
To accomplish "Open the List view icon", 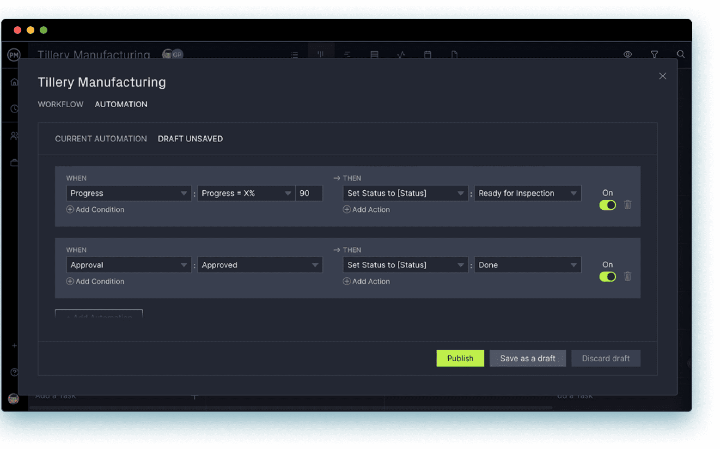I will pos(294,54).
